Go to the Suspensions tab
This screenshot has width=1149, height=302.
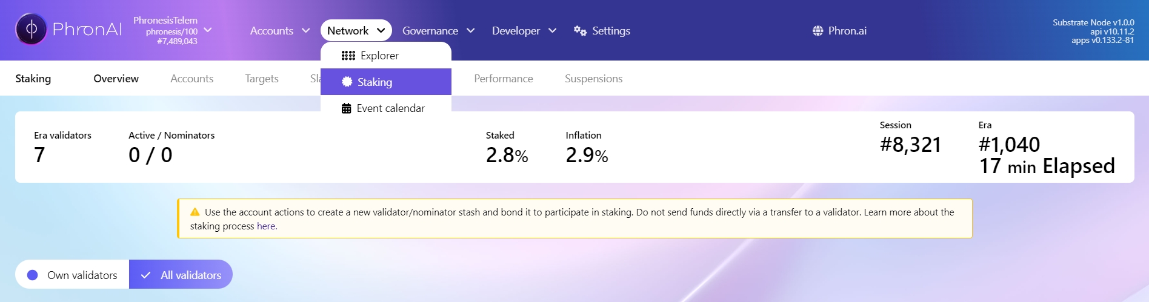[x=593, y=79]
